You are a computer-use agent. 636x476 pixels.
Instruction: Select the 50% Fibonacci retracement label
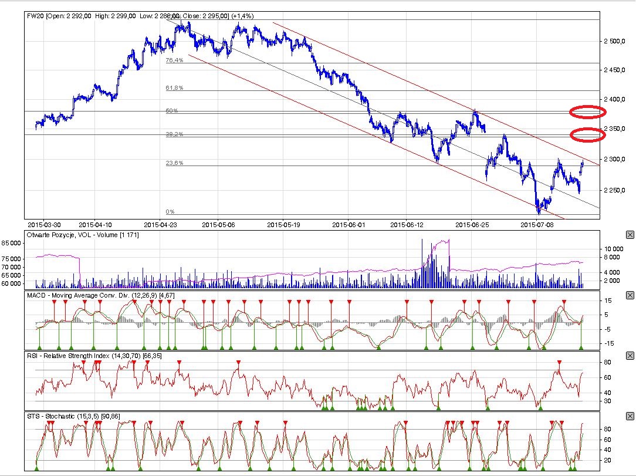pos(171,110)
